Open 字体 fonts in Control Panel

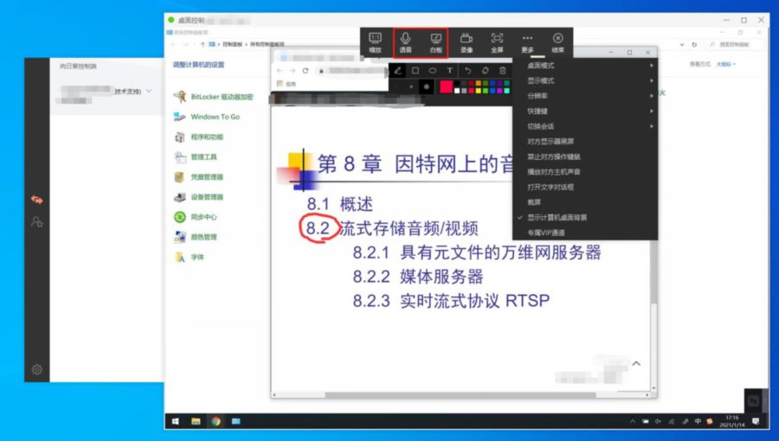click(x=190, y=257)
